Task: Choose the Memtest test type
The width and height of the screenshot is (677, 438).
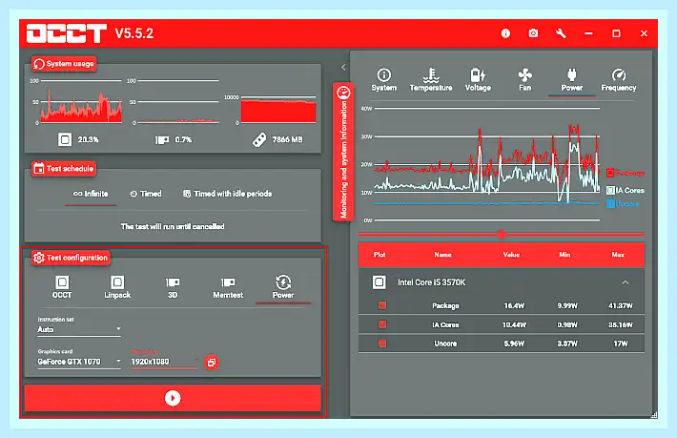Action: click(228, 287)
